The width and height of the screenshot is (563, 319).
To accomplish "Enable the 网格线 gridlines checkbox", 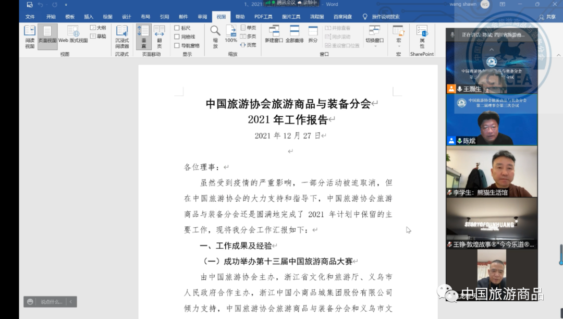I will 177,36.
